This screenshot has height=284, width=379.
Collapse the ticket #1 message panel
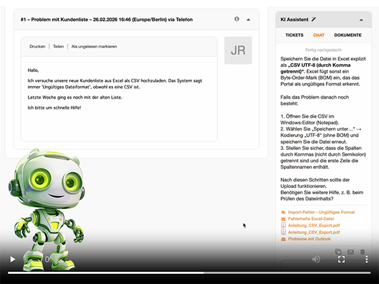pyautogui.click(x=248, y=19)
